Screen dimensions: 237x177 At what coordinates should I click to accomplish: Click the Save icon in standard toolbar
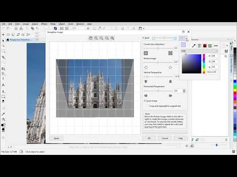16,29
